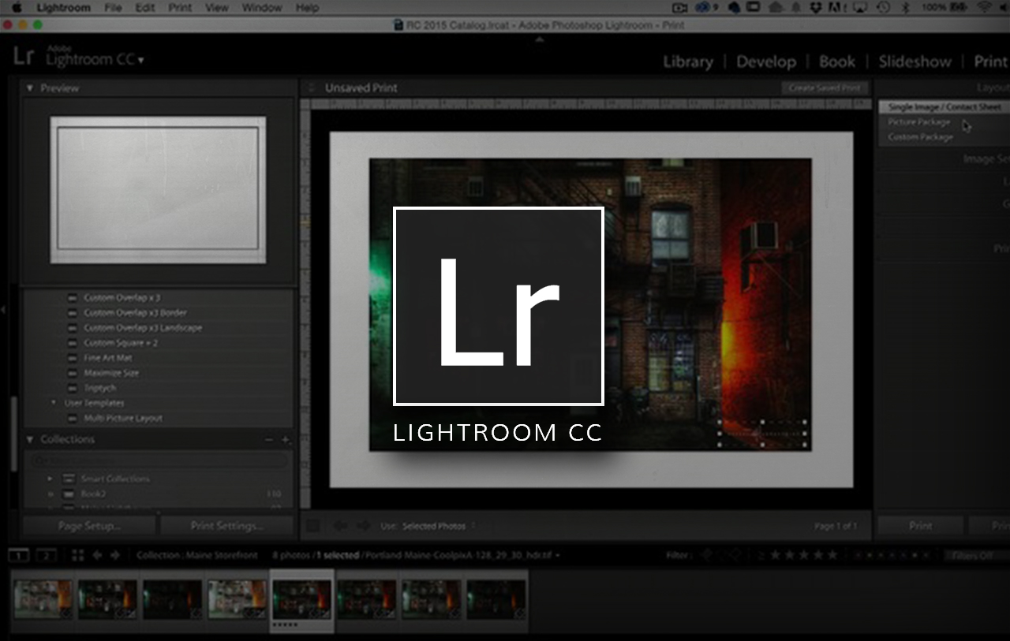
Task: Select main window display button 1
Action: (18, 555)
